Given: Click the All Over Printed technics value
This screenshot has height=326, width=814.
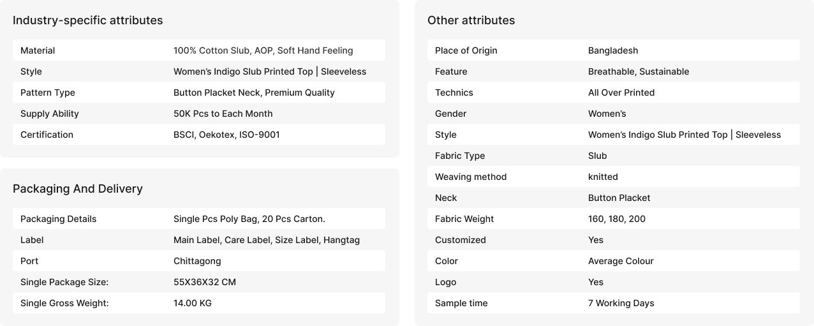Looking at the screenshot, I should tap(621, 93).
